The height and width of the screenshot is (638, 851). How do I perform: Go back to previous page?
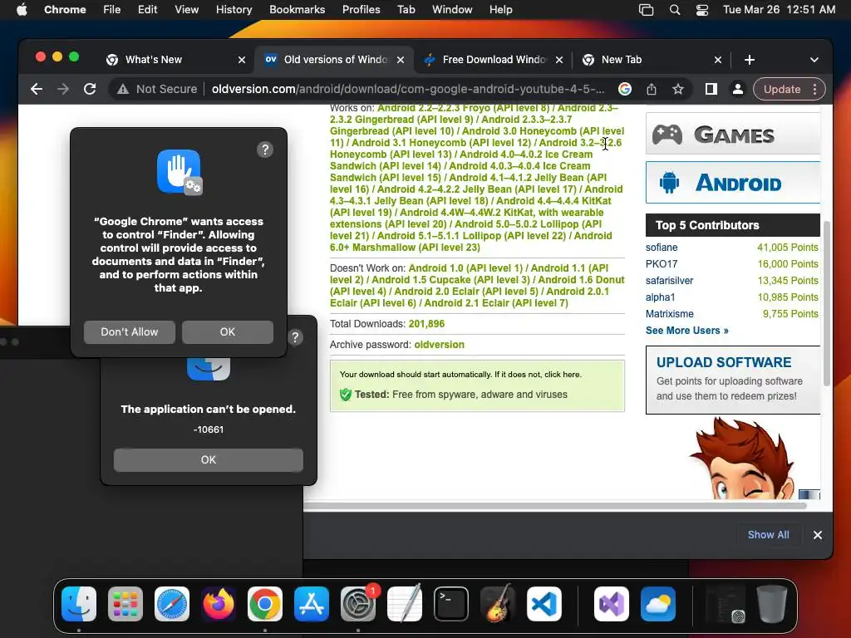[37, 89]
